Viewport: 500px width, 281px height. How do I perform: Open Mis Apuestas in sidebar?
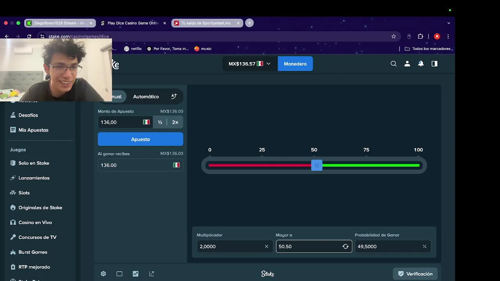click(34, 130)
